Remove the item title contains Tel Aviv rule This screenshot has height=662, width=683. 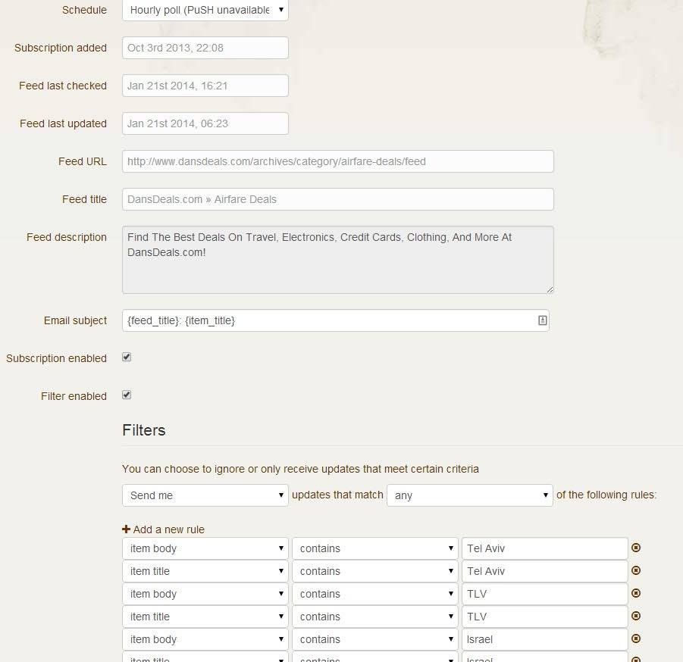pyautogui.click(x=636, y=570)
